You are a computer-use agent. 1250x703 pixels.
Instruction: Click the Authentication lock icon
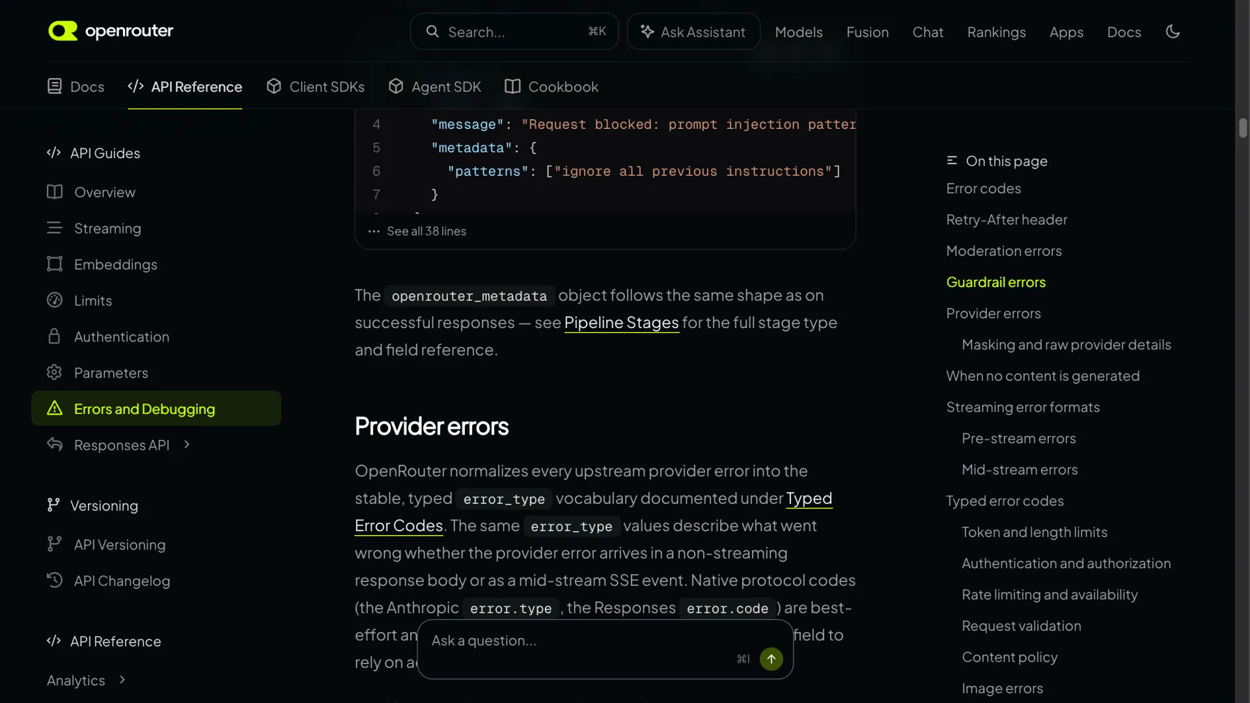tap(55, 336)
